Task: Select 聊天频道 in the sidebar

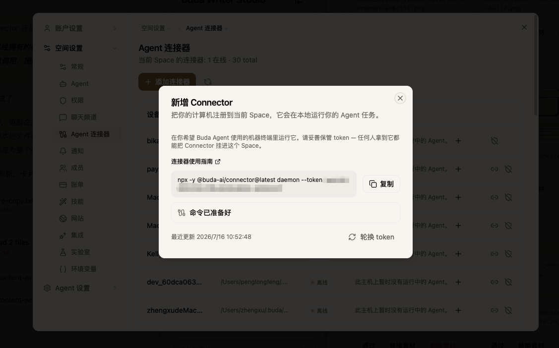Action: point(86,117)
